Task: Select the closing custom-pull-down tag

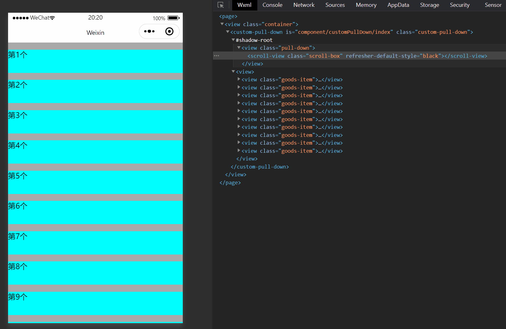Action: 260,167
